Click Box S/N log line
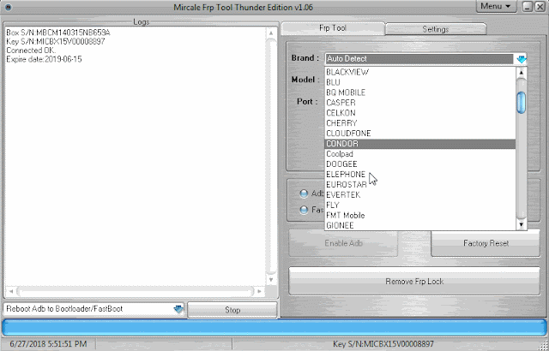 tap(58, 33)
